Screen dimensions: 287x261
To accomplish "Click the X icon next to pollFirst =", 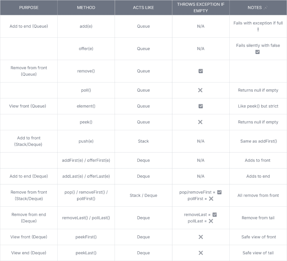I will 211,199.
